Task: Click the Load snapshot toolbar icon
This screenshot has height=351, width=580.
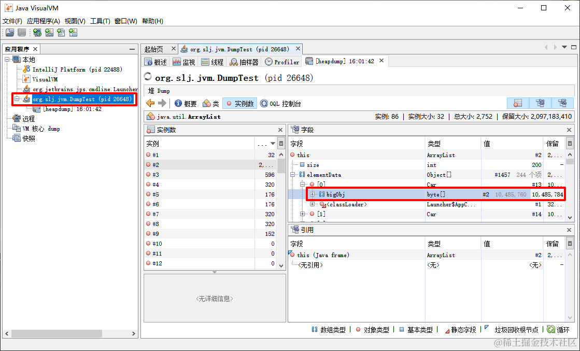Action: pyautogui.click(x=10, y=33)
